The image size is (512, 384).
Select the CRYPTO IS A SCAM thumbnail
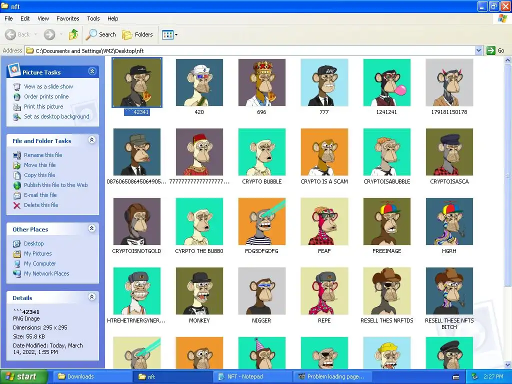[x=324, y=152]
